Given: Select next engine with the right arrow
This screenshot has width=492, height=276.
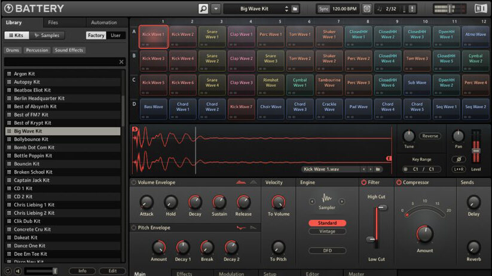Looking at the screenshot, I should tap(342, 202).
